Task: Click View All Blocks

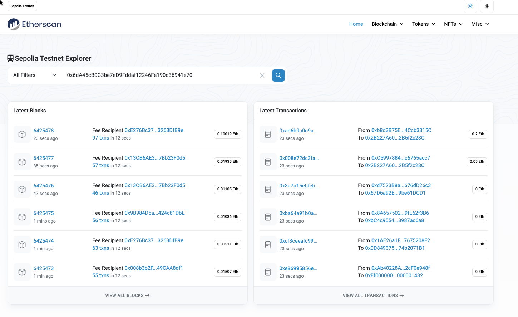Action: pyautogui.click(x=127, y=296)
